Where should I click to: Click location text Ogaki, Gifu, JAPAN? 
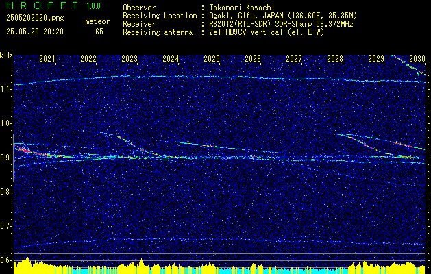246,16
